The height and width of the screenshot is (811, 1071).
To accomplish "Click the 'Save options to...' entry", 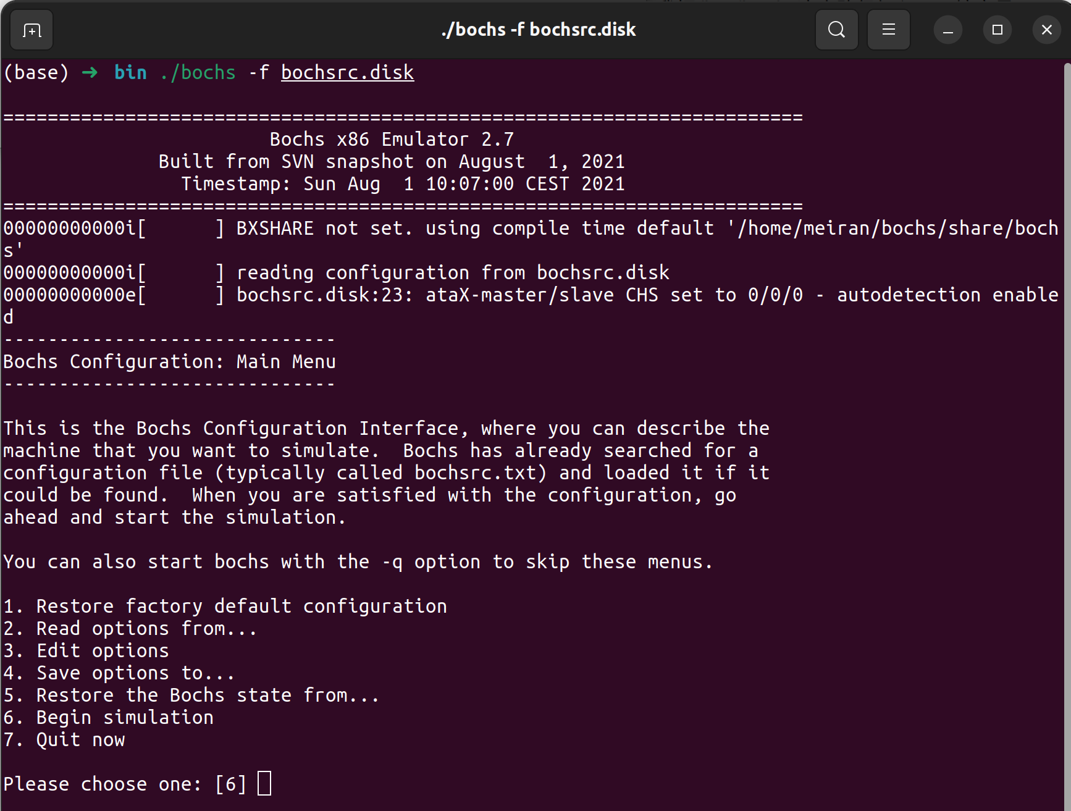I will [135, 673].
